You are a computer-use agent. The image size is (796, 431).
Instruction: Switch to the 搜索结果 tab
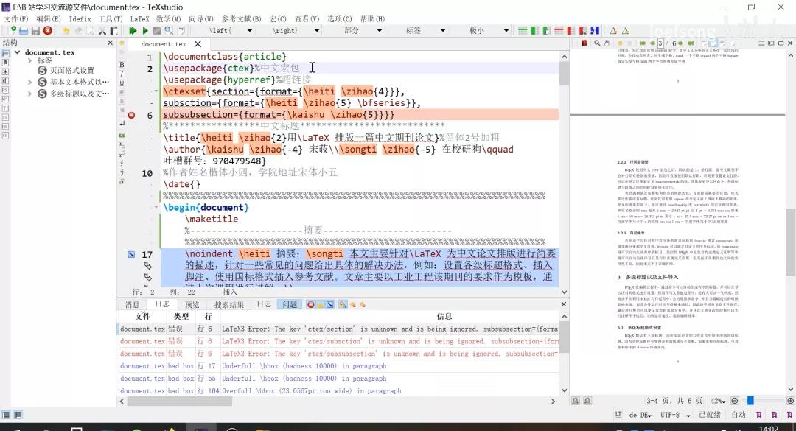point(228,304)
